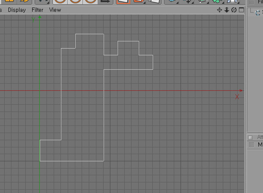
Task: Open the Display menu in the viewport
Action: tap(17, 10)
